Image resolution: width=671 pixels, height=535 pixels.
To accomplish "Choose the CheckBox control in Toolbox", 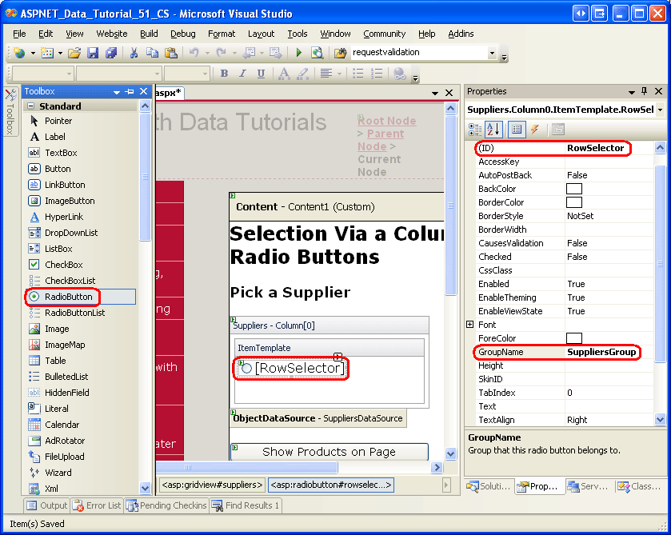I will pyautogui.click(x=63, y=265).
